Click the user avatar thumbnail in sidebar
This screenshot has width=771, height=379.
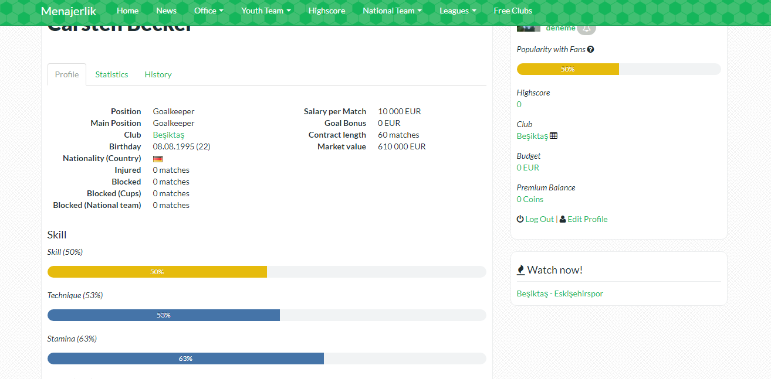(528, 28)
